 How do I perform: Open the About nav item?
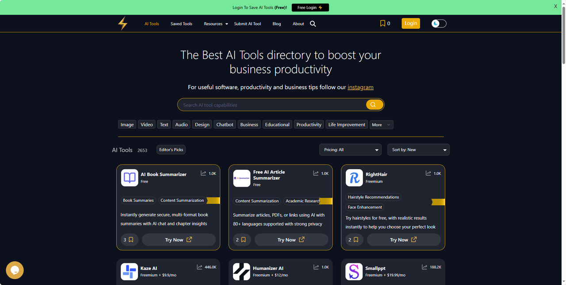coord(298,24)
